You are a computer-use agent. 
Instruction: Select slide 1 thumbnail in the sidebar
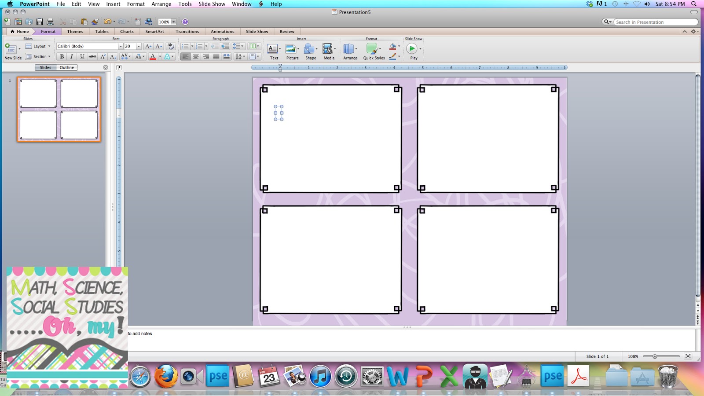pyautogui.click(x=59, y=109)
